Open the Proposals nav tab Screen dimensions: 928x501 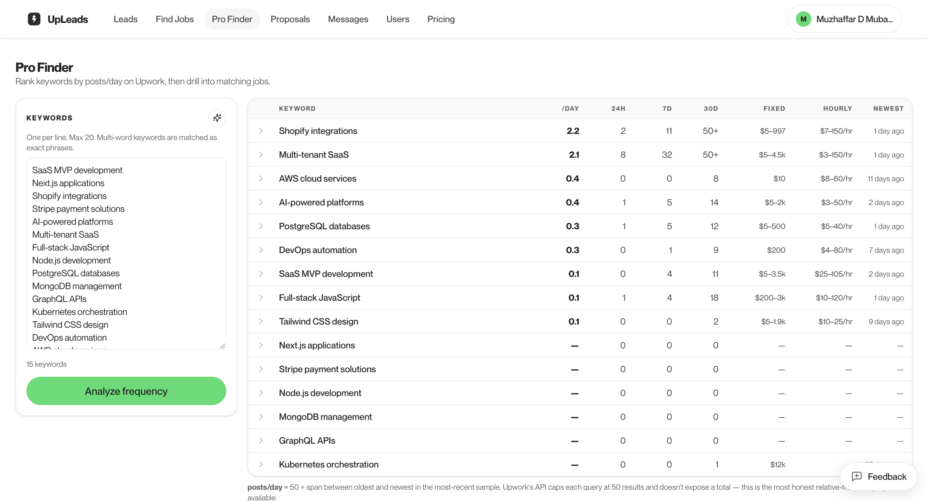pyautogui.click(x=290, y=19)
